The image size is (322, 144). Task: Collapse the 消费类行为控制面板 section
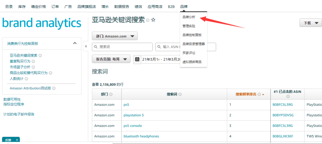(x=75, y=43)
